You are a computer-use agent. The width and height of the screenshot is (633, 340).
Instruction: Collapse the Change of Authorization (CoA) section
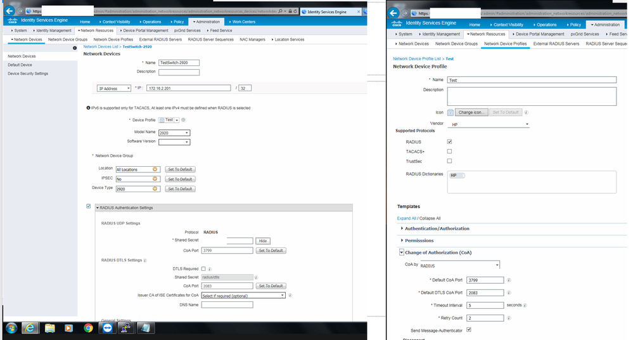pos(402,252)
